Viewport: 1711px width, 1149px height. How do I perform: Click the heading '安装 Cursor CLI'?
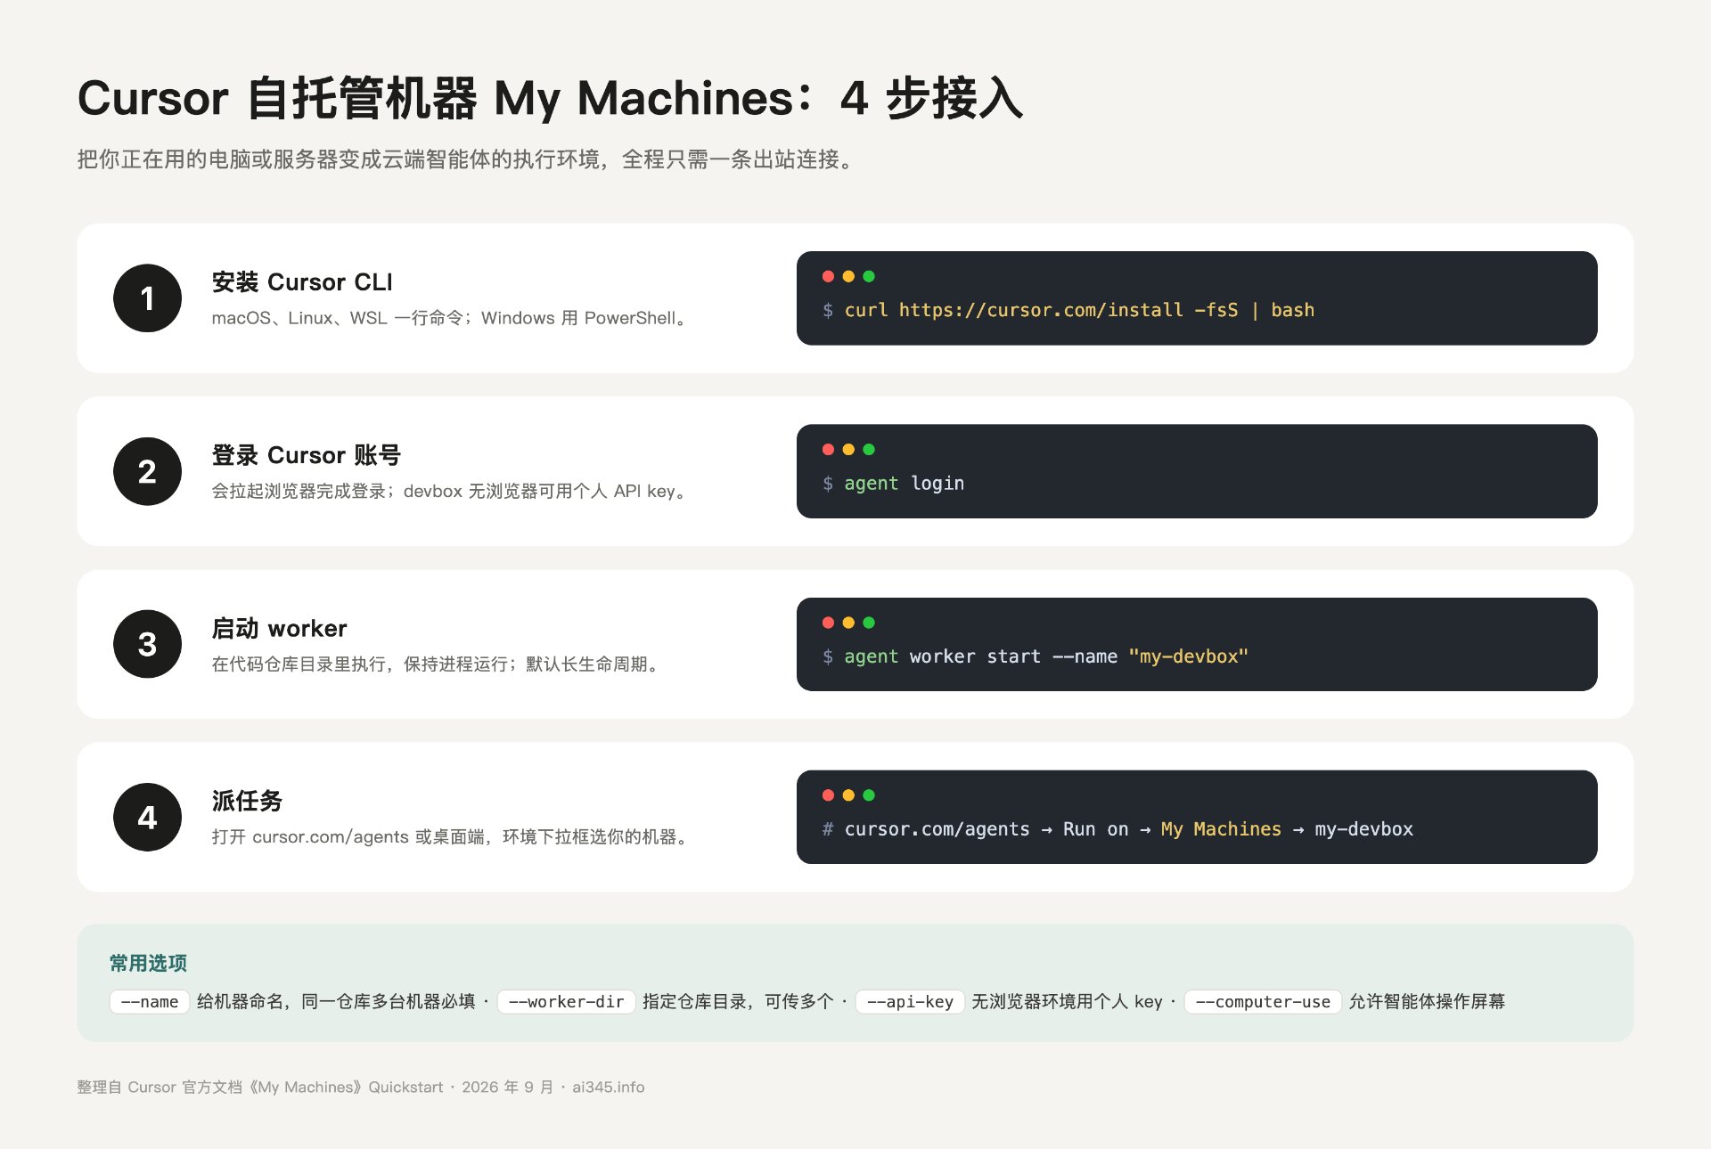coord(302,282)
